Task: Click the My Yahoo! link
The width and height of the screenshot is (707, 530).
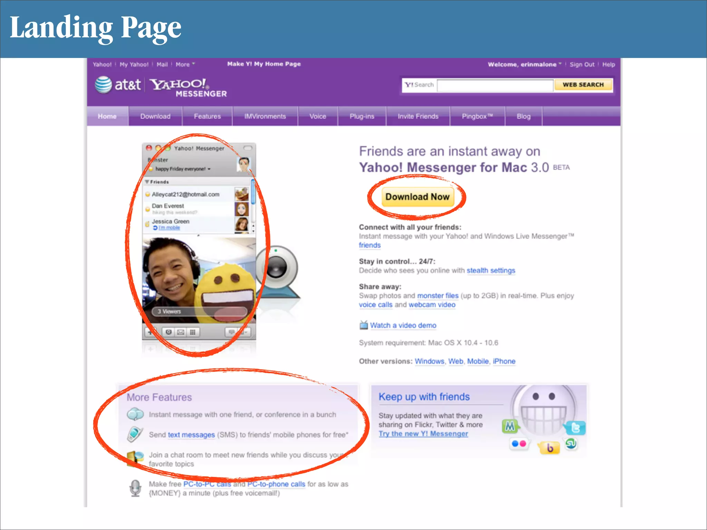Action: (134, 65)
